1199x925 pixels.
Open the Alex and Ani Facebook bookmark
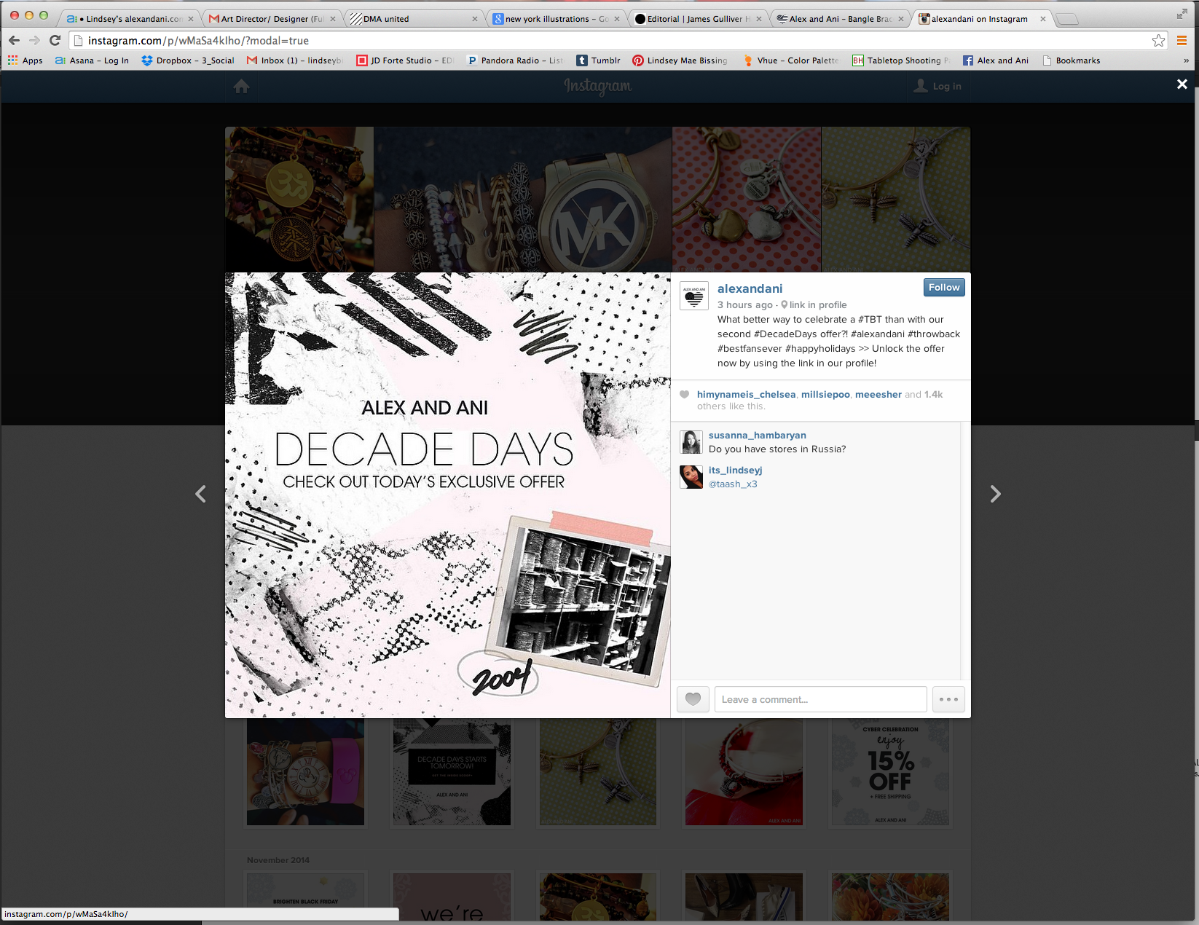pyautogui.click(x=996, y=60)
